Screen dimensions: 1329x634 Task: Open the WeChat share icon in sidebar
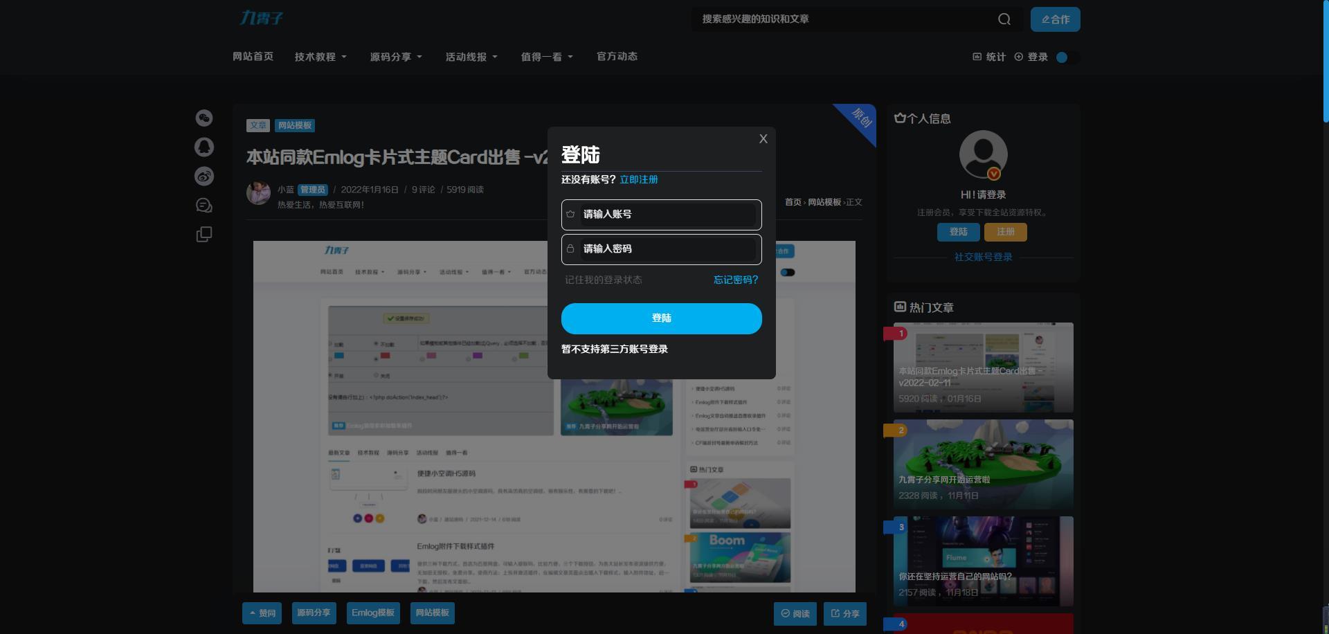click(x=204, y=118)
